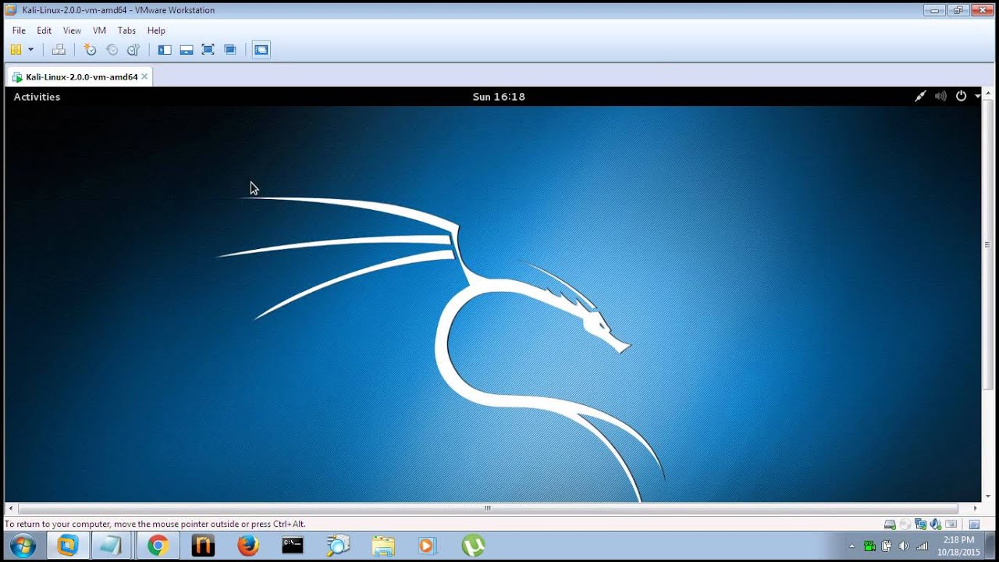Image resolution: width=999 pixels, height=562 pixels.
Task: Click the VMware CD/DVD drive status icon
Action: 905,525
